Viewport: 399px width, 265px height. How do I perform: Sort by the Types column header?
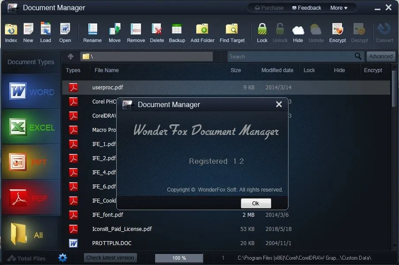coord(73,70)
